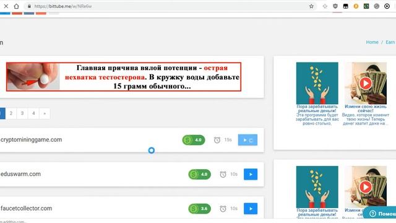Open the green square extension icon
This screenshot has height=223, width=396.
click(x=366, y=6)
